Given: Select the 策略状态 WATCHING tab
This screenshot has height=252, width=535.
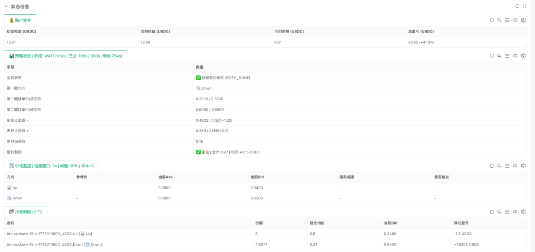Looking at the screenshot, I should pos(66,56).
